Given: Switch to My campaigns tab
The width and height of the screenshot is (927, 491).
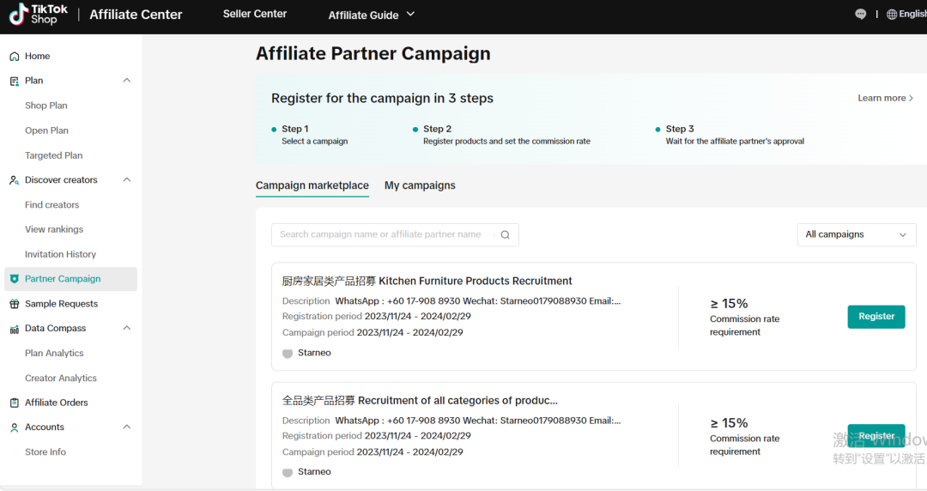Looking at the screenshot, I should point(420,185).
